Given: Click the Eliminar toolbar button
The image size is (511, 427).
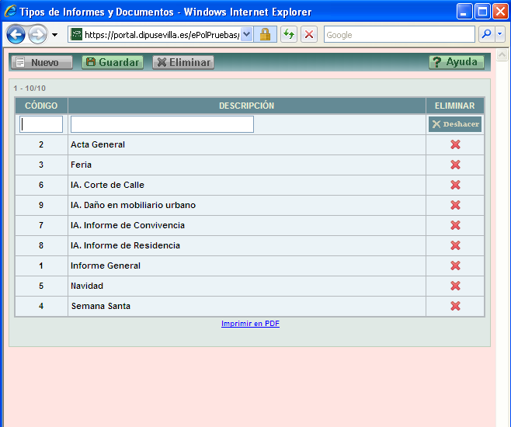Looking at the screenshot, I should 183,62.
